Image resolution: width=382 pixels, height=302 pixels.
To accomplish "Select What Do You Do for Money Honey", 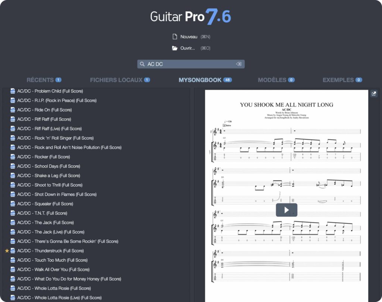I will pyautogui.click(x=69, y=279).
